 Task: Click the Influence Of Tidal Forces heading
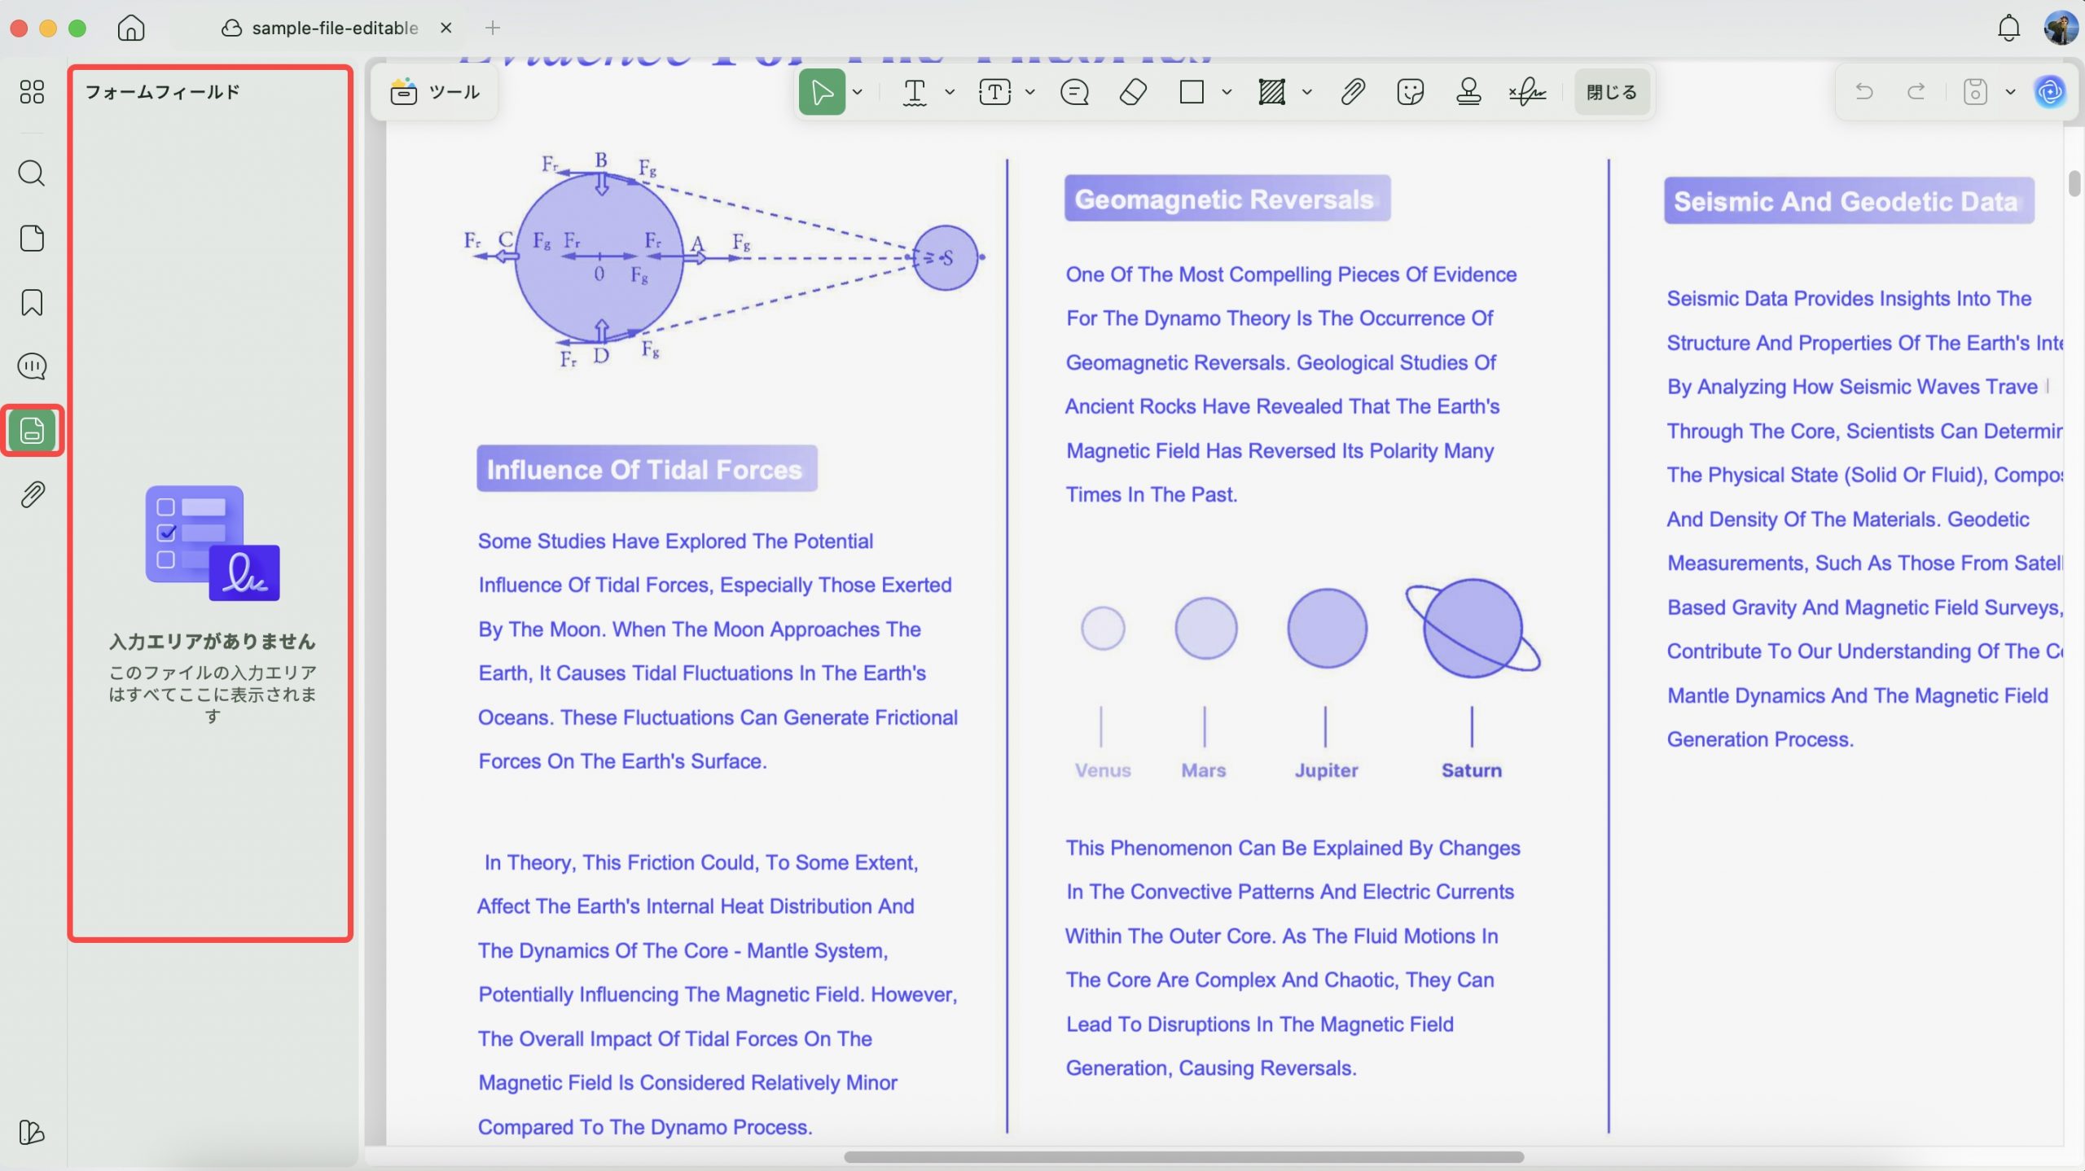click(x=646, y=469)
